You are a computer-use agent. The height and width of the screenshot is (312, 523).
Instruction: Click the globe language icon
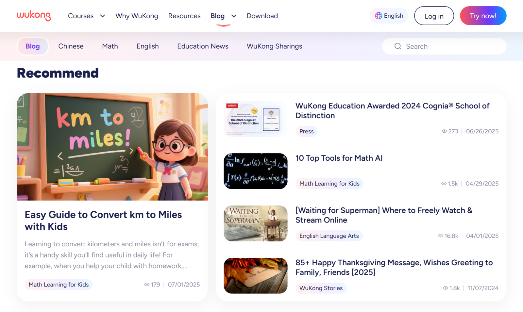pos(378,16)
